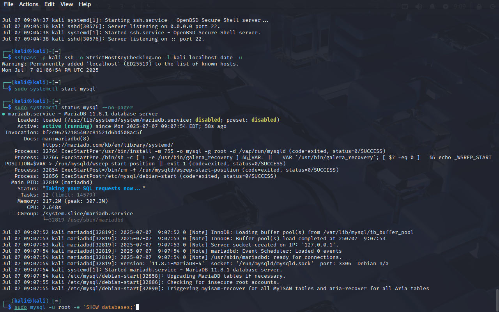Click 'Event Scheduler: Loaded 0 events' log line
The width and height of the screenshot is (499, 312).
(172, 251)
